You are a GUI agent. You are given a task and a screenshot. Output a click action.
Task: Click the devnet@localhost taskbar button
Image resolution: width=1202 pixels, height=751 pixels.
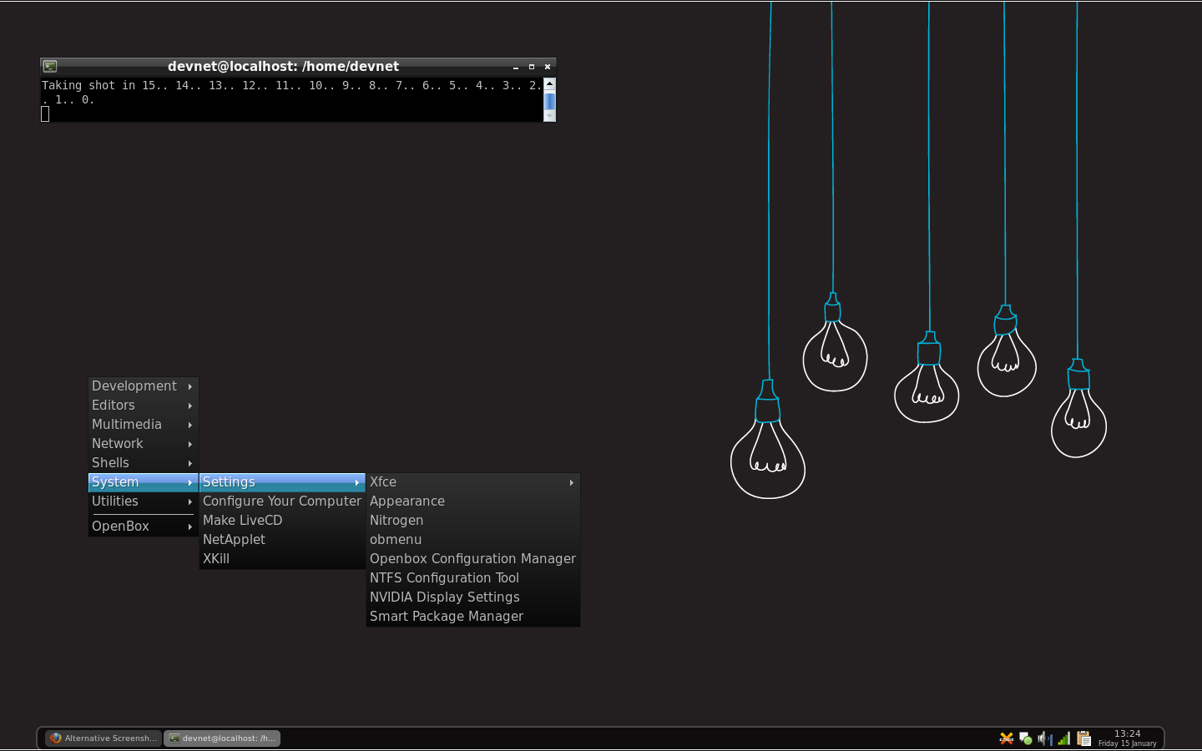[222, 738]
